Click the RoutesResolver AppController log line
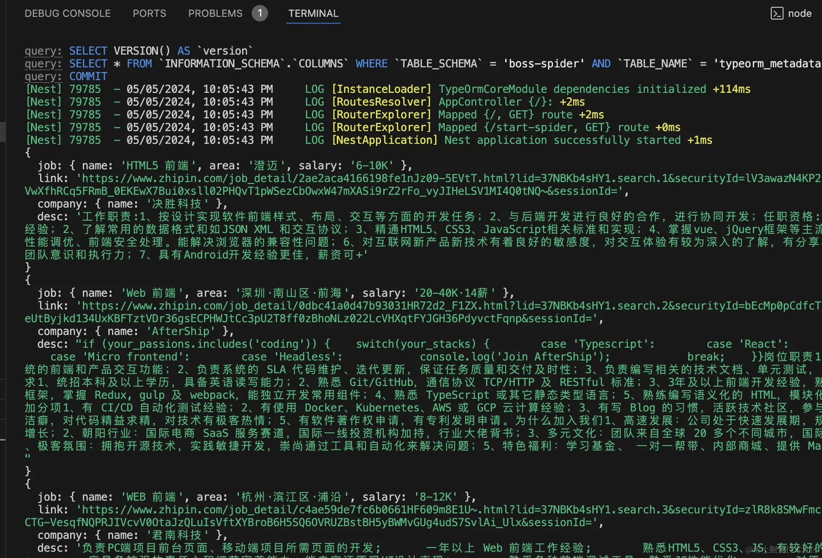822x558 pixels. tap(305, 101)
